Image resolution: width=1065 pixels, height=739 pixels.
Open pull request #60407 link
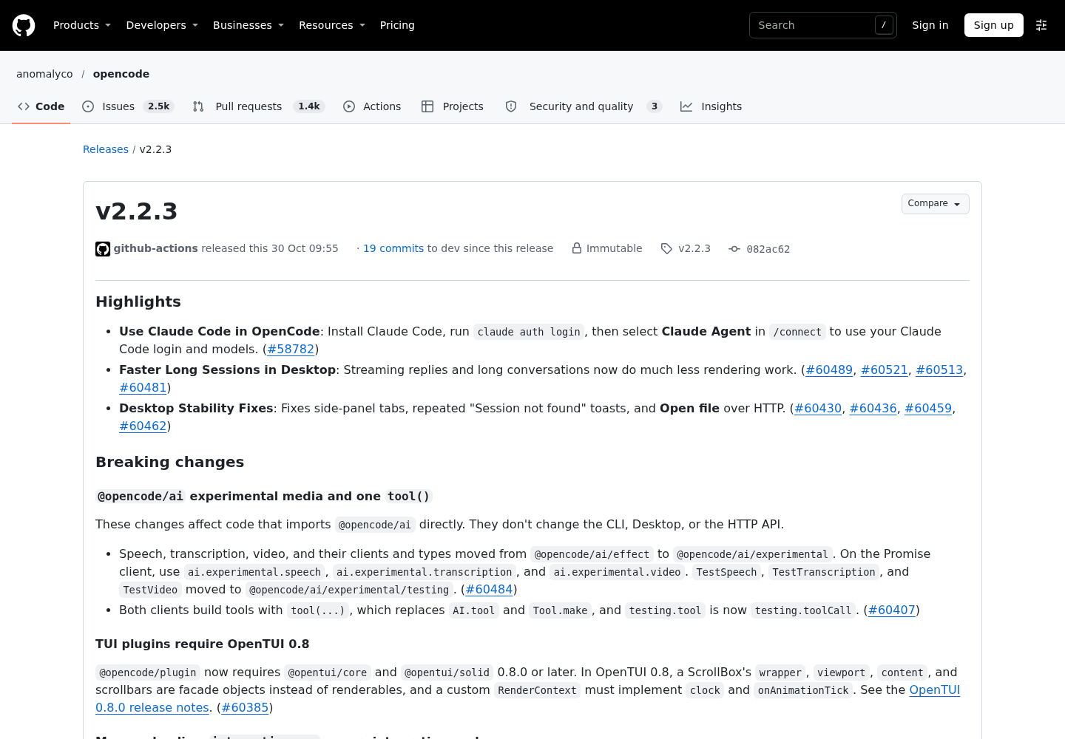pyautogui.click(x=892, y=610)
